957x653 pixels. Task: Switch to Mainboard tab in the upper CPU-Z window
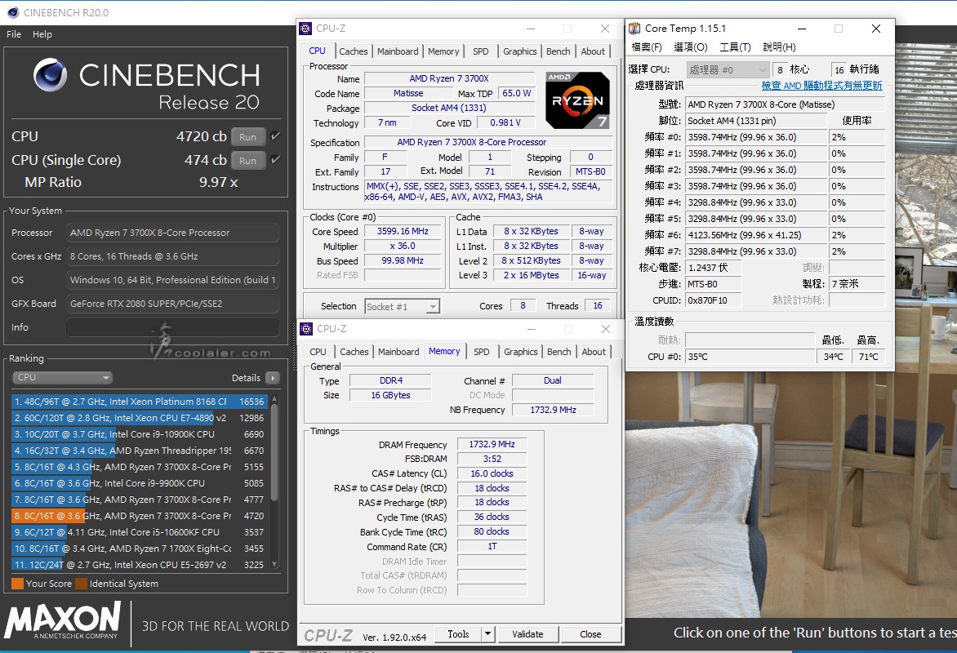(x=398, y=51)
